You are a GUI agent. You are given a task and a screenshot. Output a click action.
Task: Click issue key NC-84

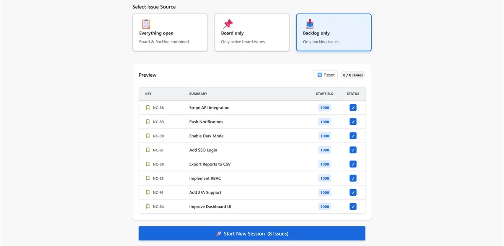158,207
